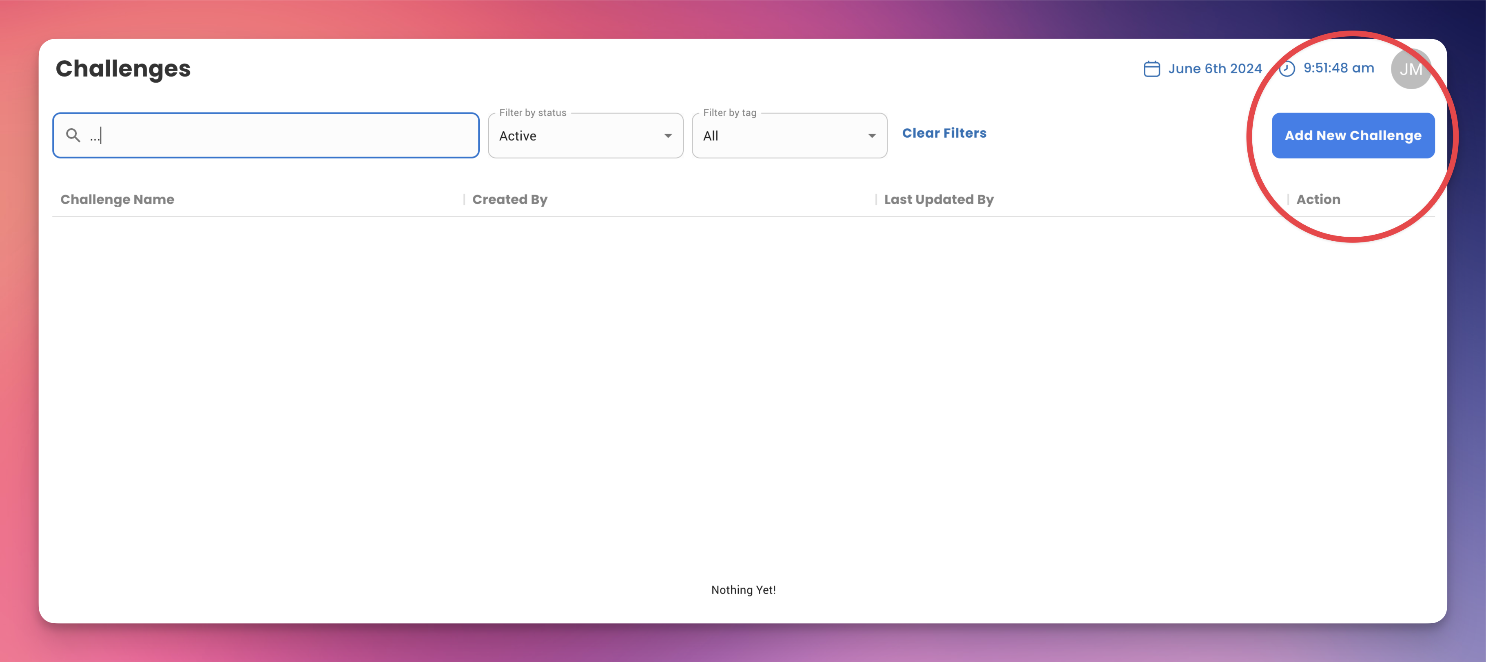Click the Nothing Yet! empty state message
The height and width of the screenshot is (662, 1486).
click(743, 589)
